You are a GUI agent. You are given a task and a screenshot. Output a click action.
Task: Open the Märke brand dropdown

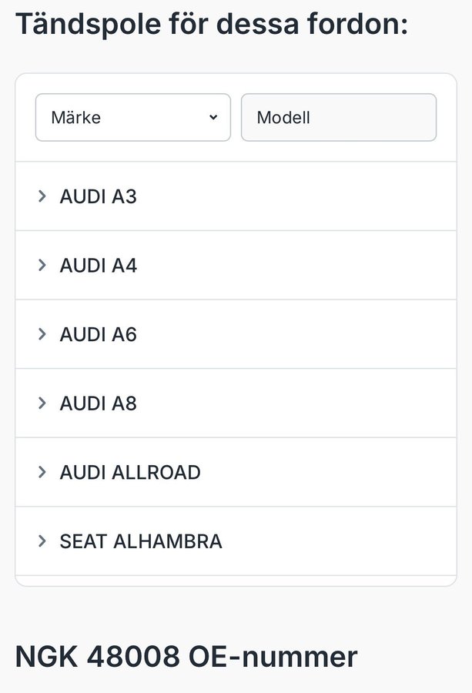point(132,118)
